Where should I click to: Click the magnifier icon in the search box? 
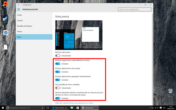150,9
